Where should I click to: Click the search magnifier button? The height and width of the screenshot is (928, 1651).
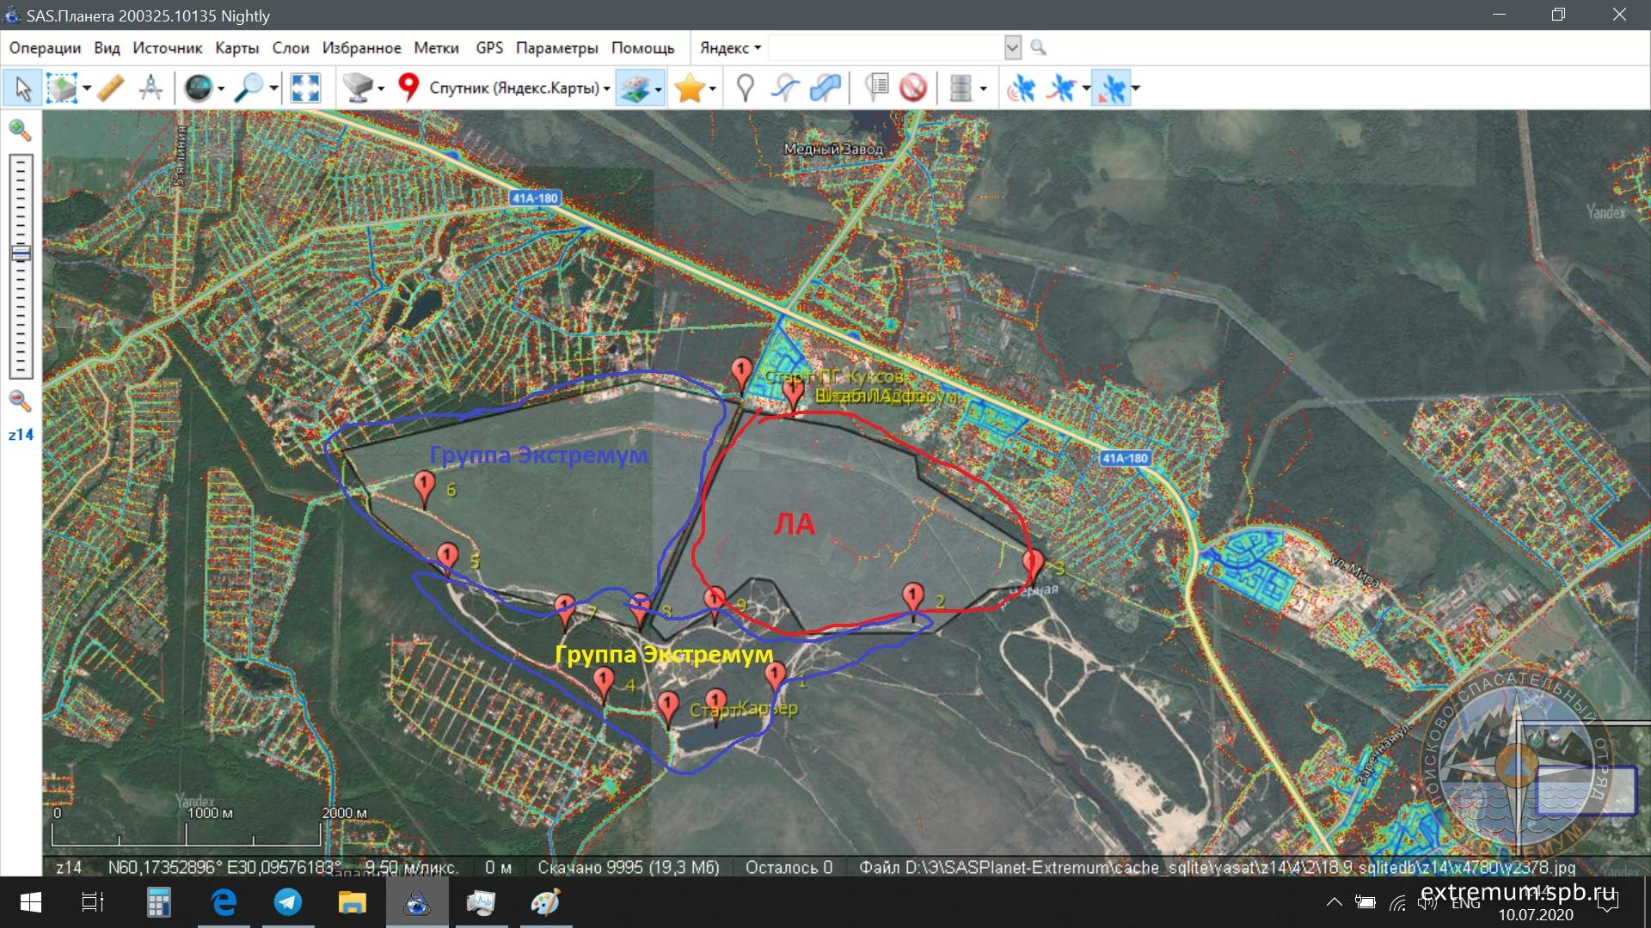(1039, 48)
